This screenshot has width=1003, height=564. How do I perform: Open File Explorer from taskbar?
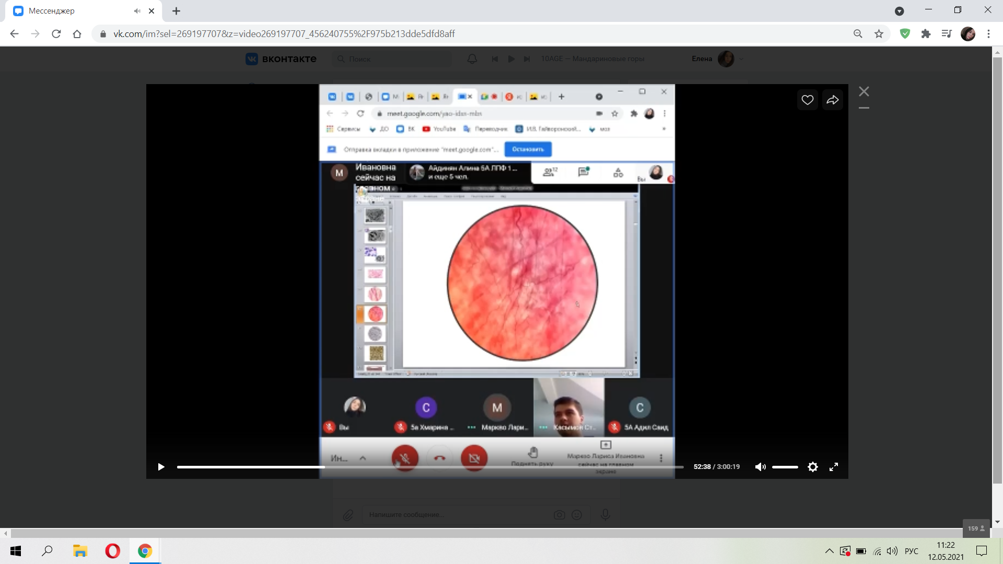[80, 551]
